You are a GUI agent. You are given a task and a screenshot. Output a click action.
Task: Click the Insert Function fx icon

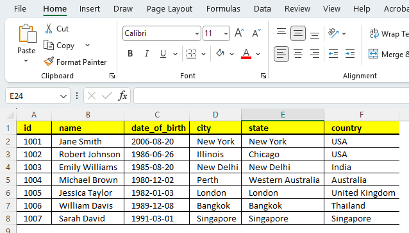tap(122, 96)
